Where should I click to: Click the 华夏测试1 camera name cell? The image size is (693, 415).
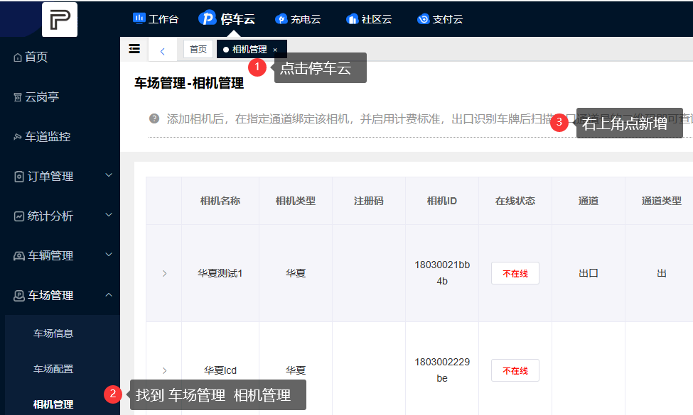point(220,273)
